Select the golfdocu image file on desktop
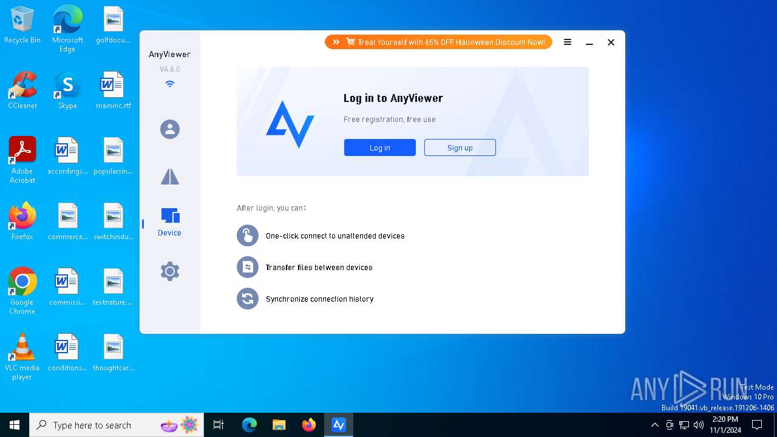This screenshot has width=777, height=437. coord(113,25)
